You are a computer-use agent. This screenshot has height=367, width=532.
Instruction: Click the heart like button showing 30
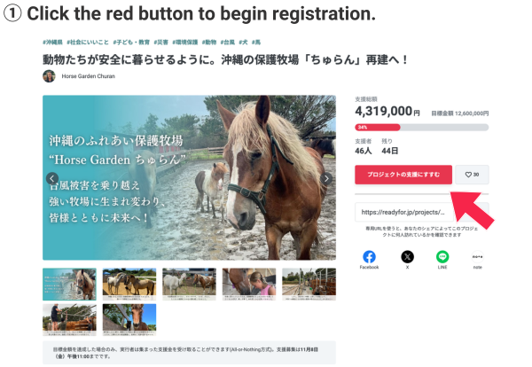472,175
